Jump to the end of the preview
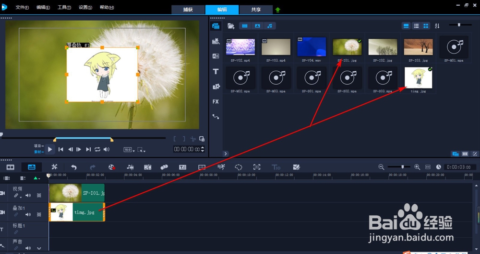 (88, 149)
